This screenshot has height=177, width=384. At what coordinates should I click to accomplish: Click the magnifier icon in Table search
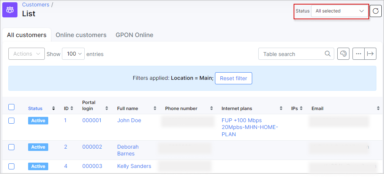[327, 54]
